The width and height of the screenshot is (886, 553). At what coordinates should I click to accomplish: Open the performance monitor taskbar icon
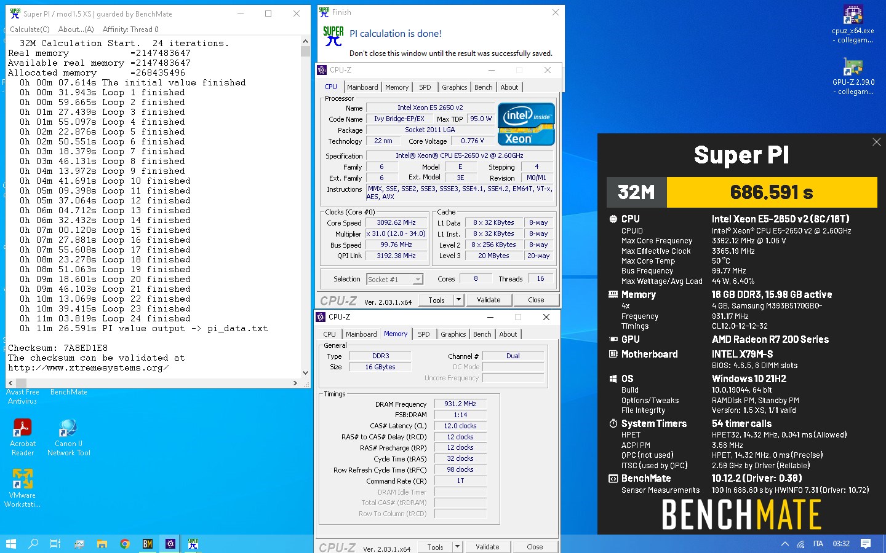79,544
